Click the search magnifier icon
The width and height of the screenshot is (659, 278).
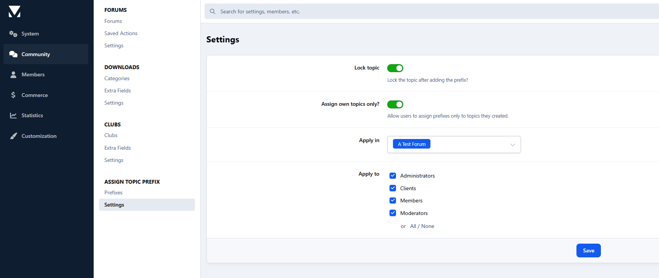coord(213,11)
